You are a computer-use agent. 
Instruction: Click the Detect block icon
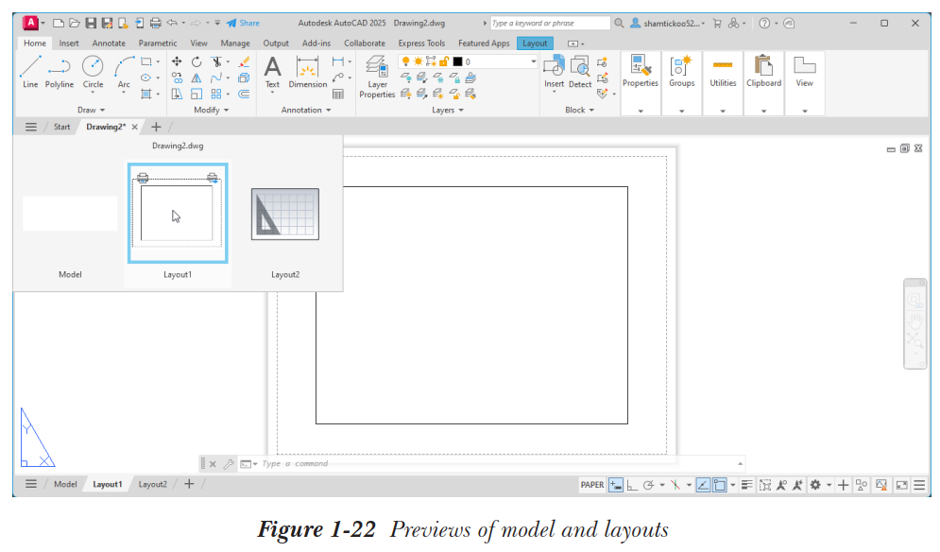point(580,72)
